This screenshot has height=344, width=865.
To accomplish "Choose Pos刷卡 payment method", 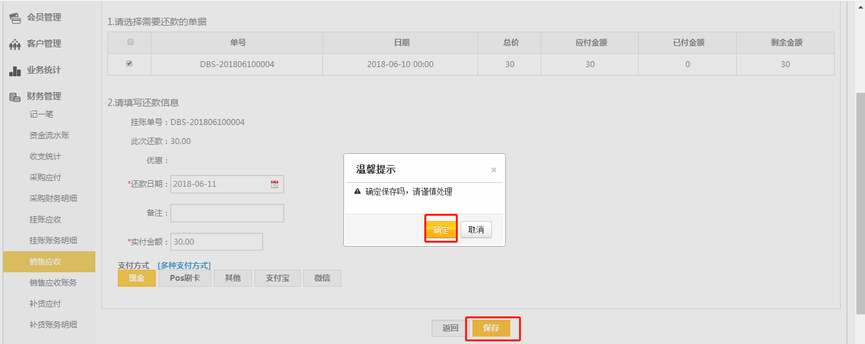I will coord(185,278).
